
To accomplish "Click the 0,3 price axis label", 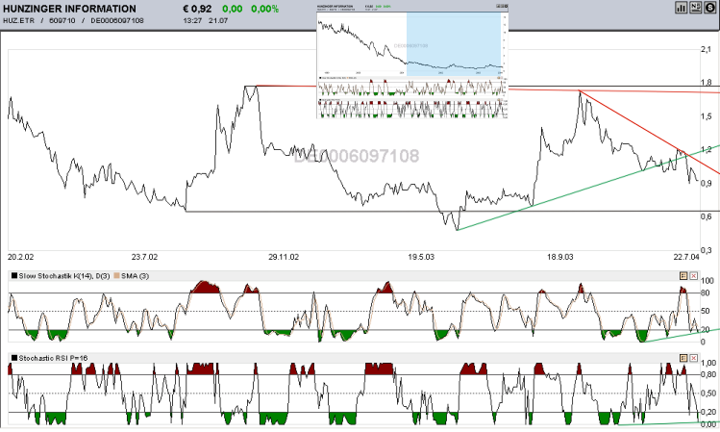I will click(x=707, y=250).
